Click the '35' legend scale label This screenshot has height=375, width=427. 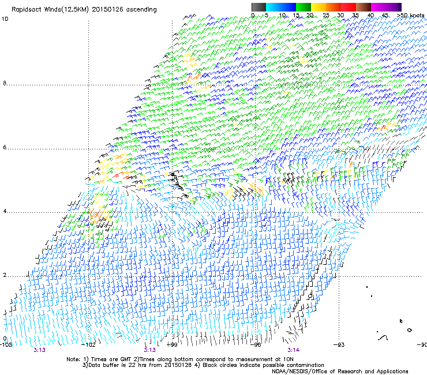click(355, 16)
